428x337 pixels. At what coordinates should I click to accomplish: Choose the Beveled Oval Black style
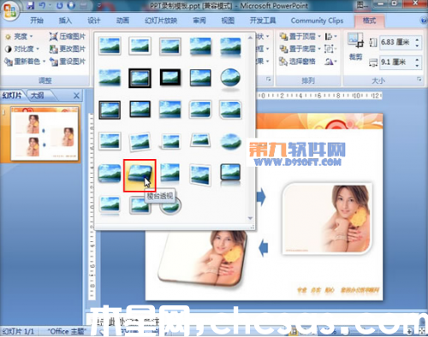coord(230,79)
